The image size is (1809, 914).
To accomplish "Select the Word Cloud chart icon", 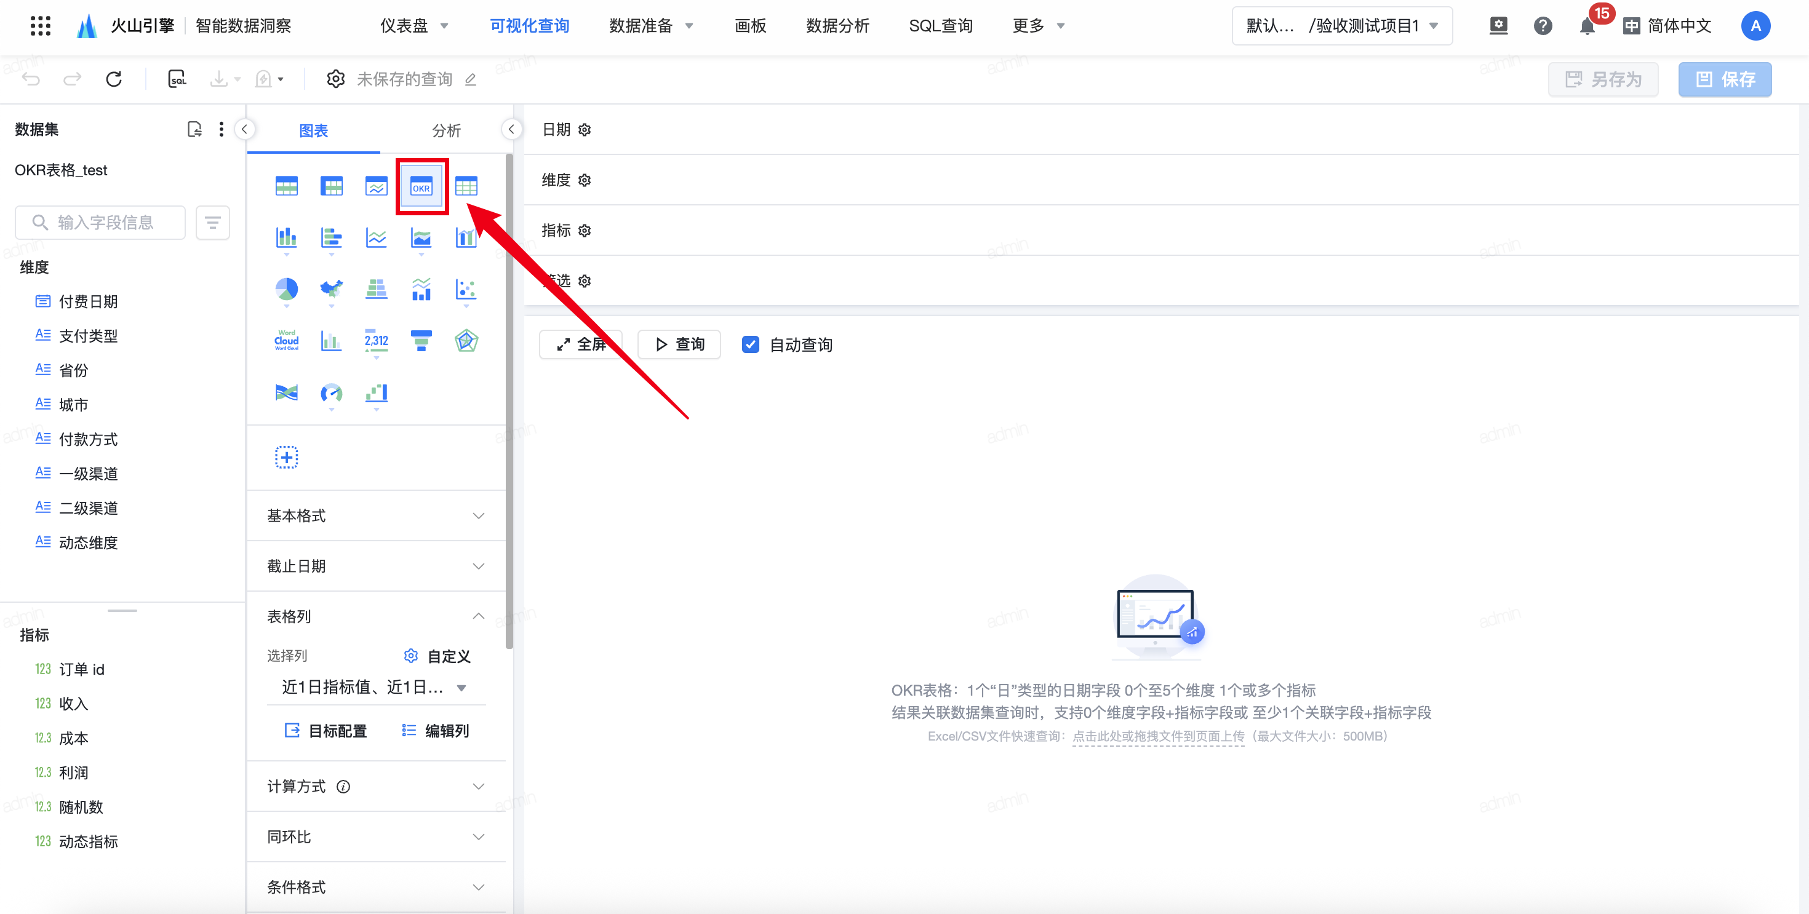I will [x=287, y=341].
